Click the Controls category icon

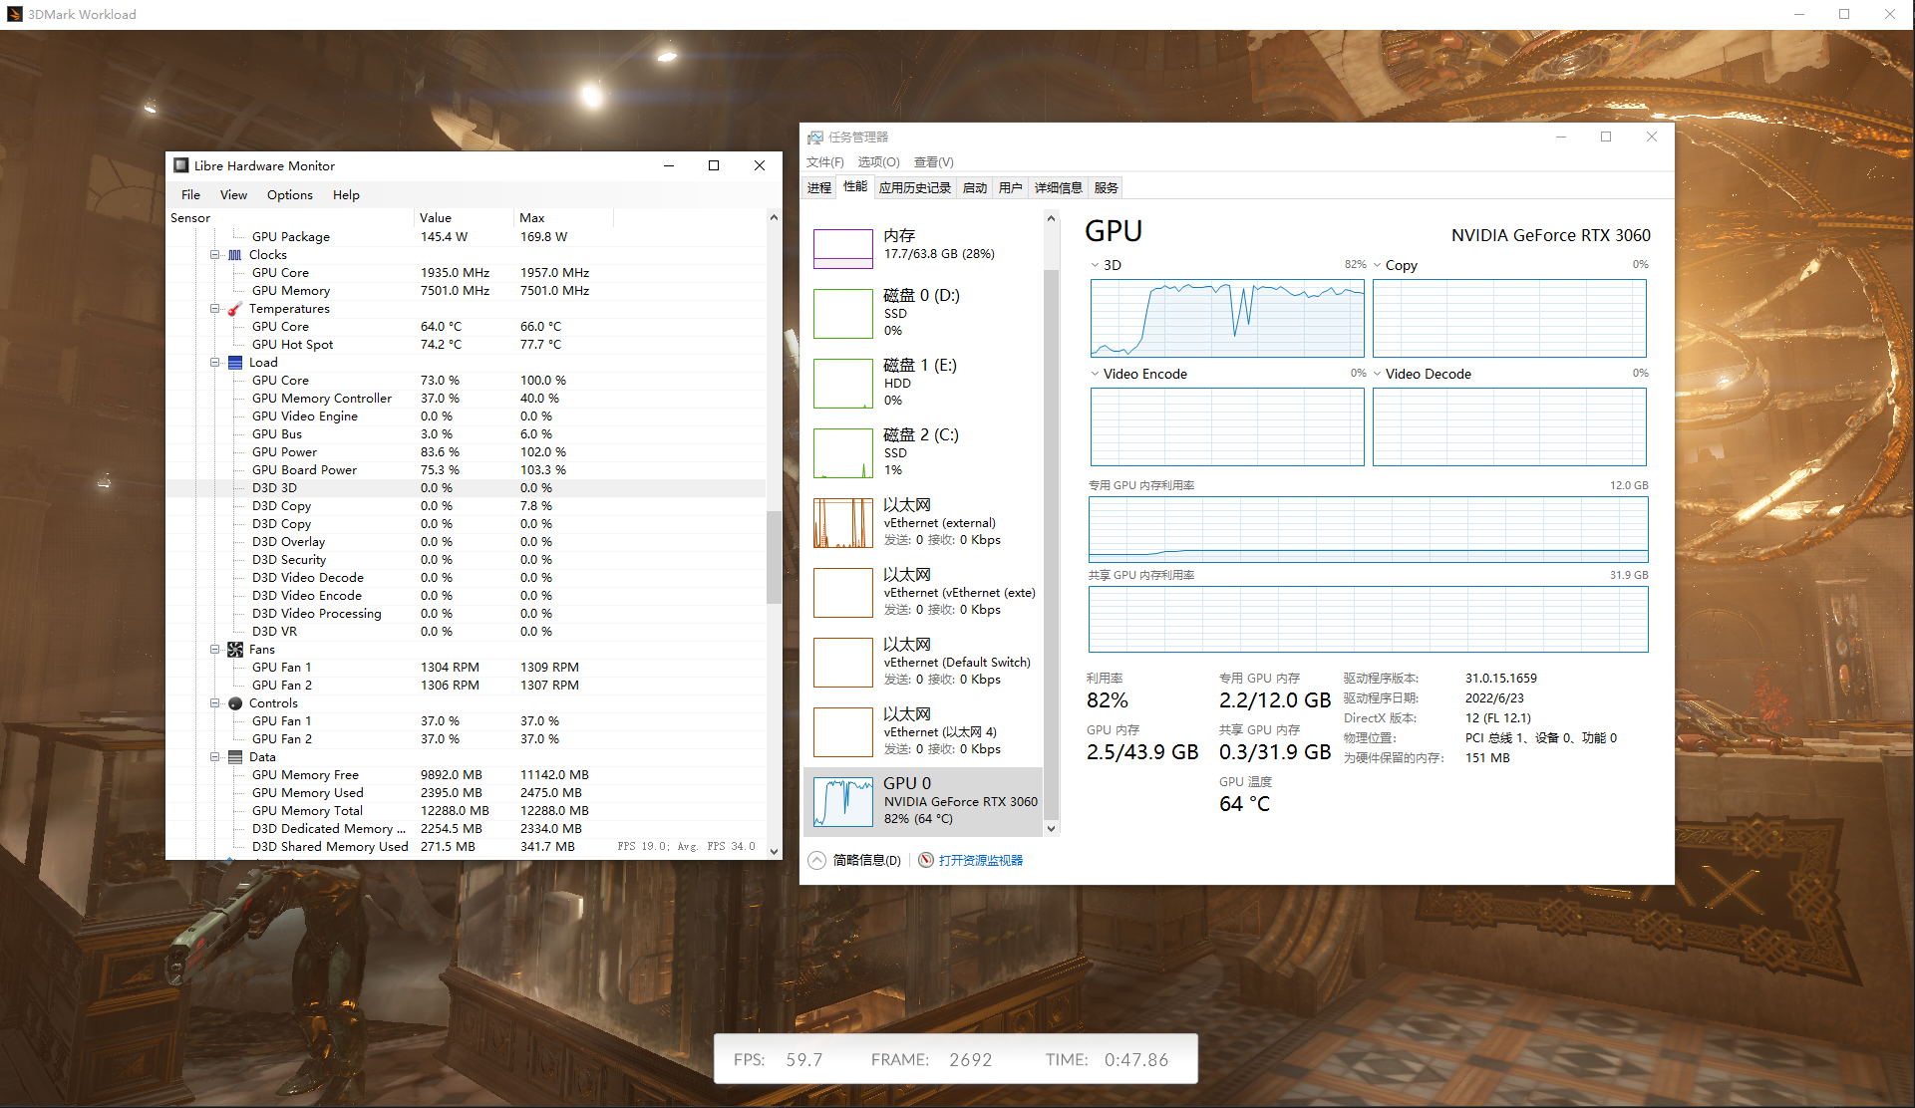235,703
